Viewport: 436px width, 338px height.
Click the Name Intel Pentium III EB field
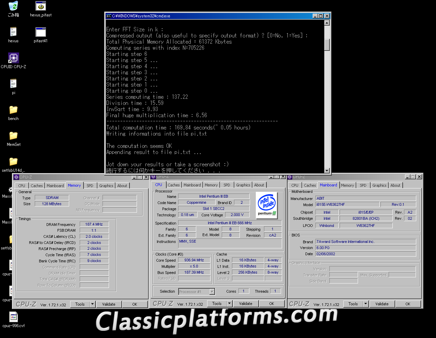point(214,196)
